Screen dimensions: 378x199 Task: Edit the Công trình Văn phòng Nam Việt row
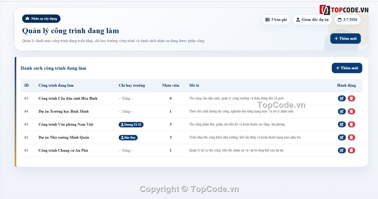click(x=342, y=124)
